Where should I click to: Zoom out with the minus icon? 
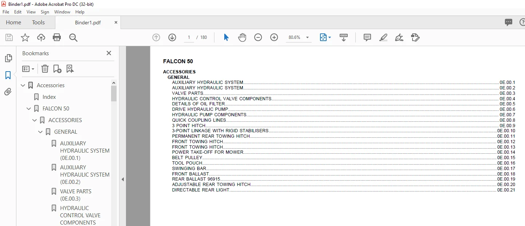(258, 37)
